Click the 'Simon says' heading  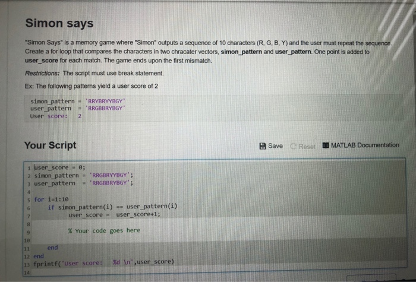59,23
